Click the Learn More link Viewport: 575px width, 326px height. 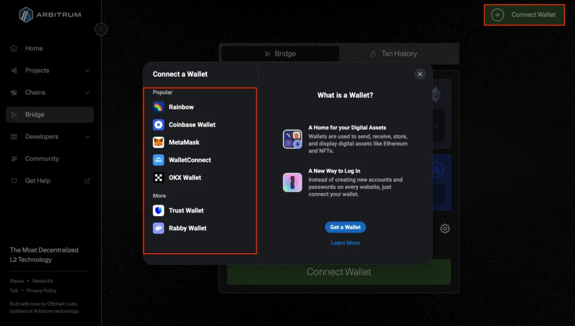[345, 243]
